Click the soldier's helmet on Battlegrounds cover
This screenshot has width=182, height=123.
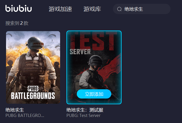click(35, 43)
